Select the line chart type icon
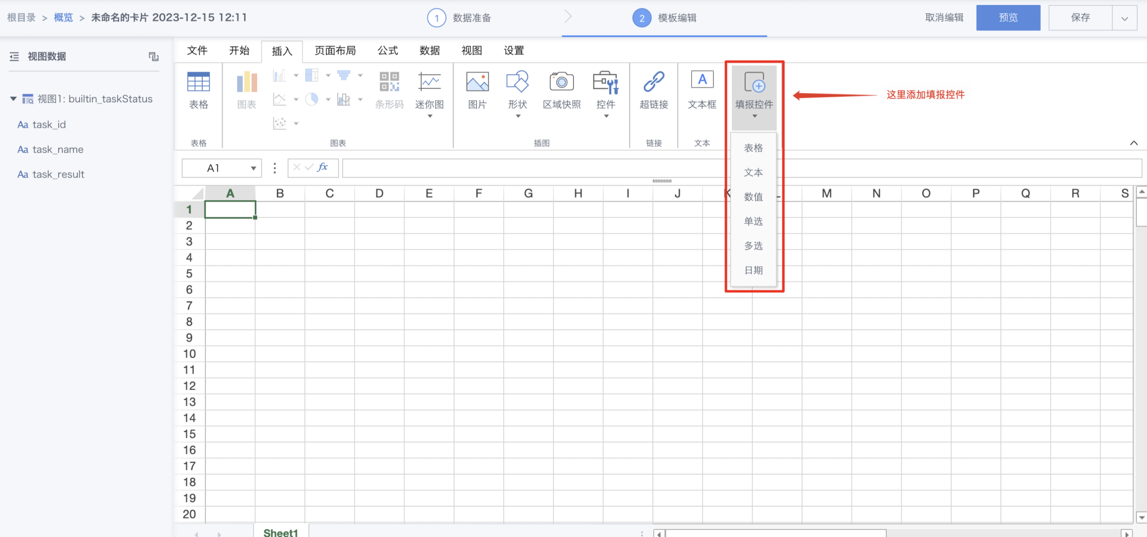The width and height of the screenshot is (1147, 537). (x=280, y=99)
